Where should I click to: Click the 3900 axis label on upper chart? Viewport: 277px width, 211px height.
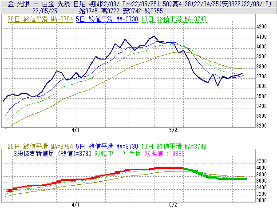(261, 56)
